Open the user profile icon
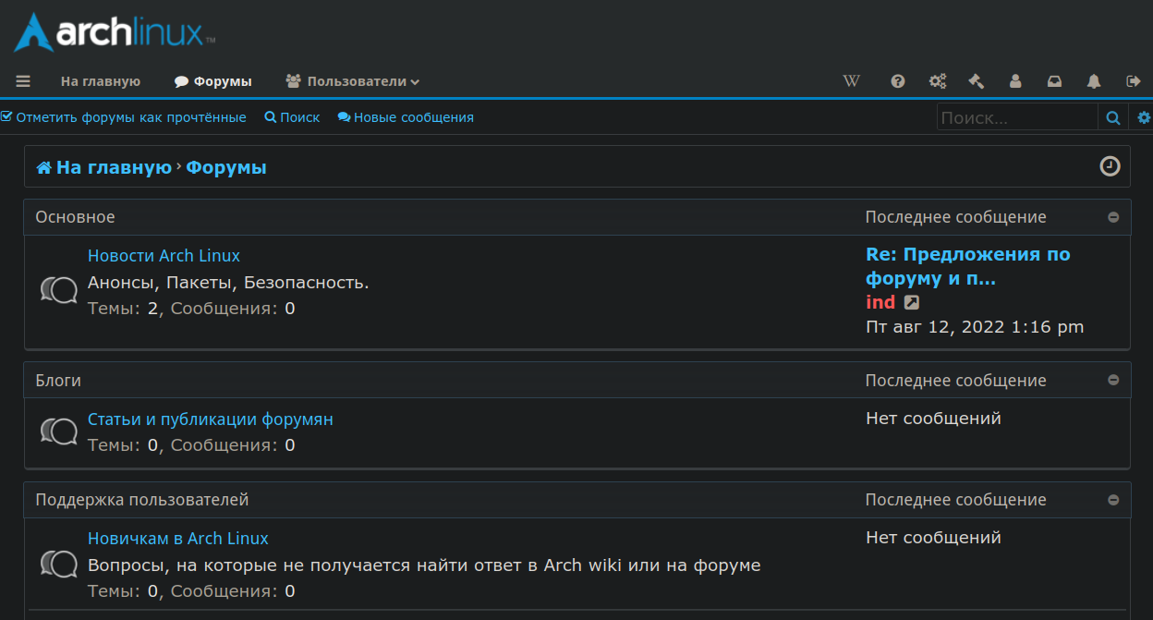 pos(1015,81)
